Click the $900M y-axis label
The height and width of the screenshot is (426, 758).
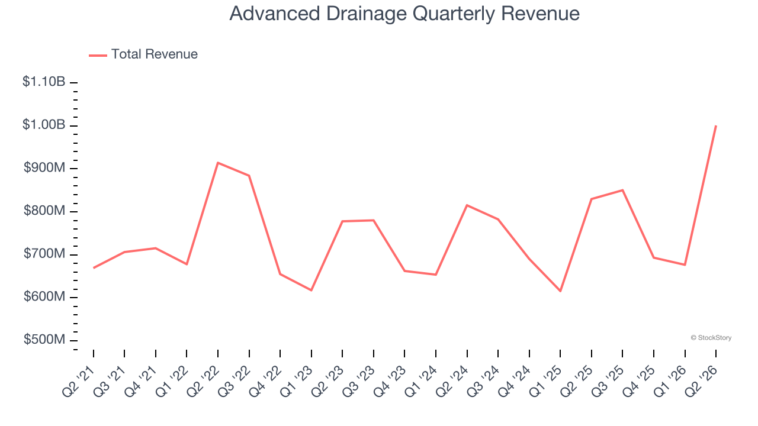[x=44, y=168]
